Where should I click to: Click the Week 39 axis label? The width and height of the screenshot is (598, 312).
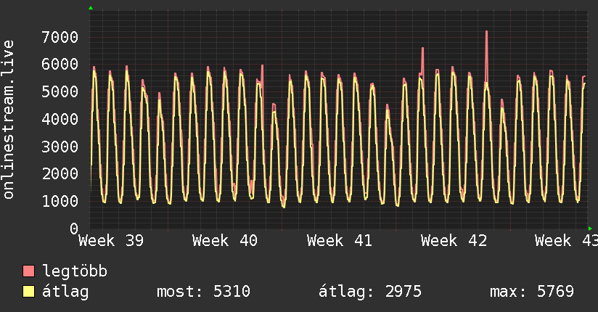click(x=111, y=241)
